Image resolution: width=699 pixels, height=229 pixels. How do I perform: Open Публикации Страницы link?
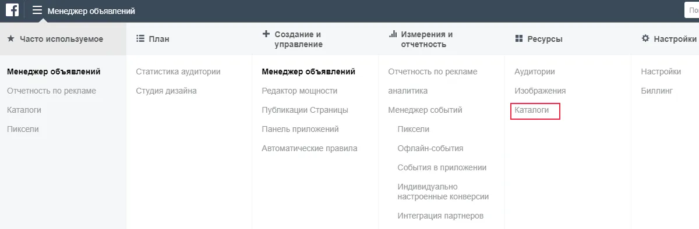pyautogui.click(x=305, y=110)
